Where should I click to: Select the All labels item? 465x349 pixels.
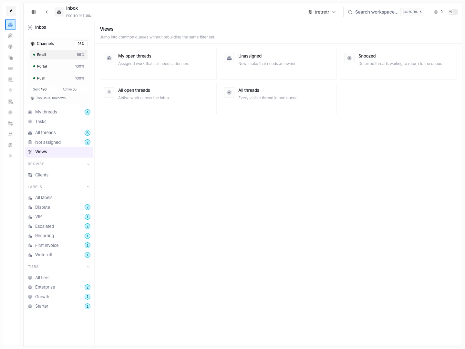click(59, 198)
